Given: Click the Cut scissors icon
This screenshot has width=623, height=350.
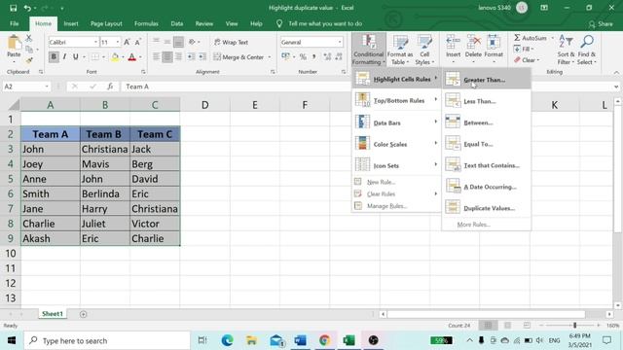Looking at the screenshot, I should tap(29, 39).
